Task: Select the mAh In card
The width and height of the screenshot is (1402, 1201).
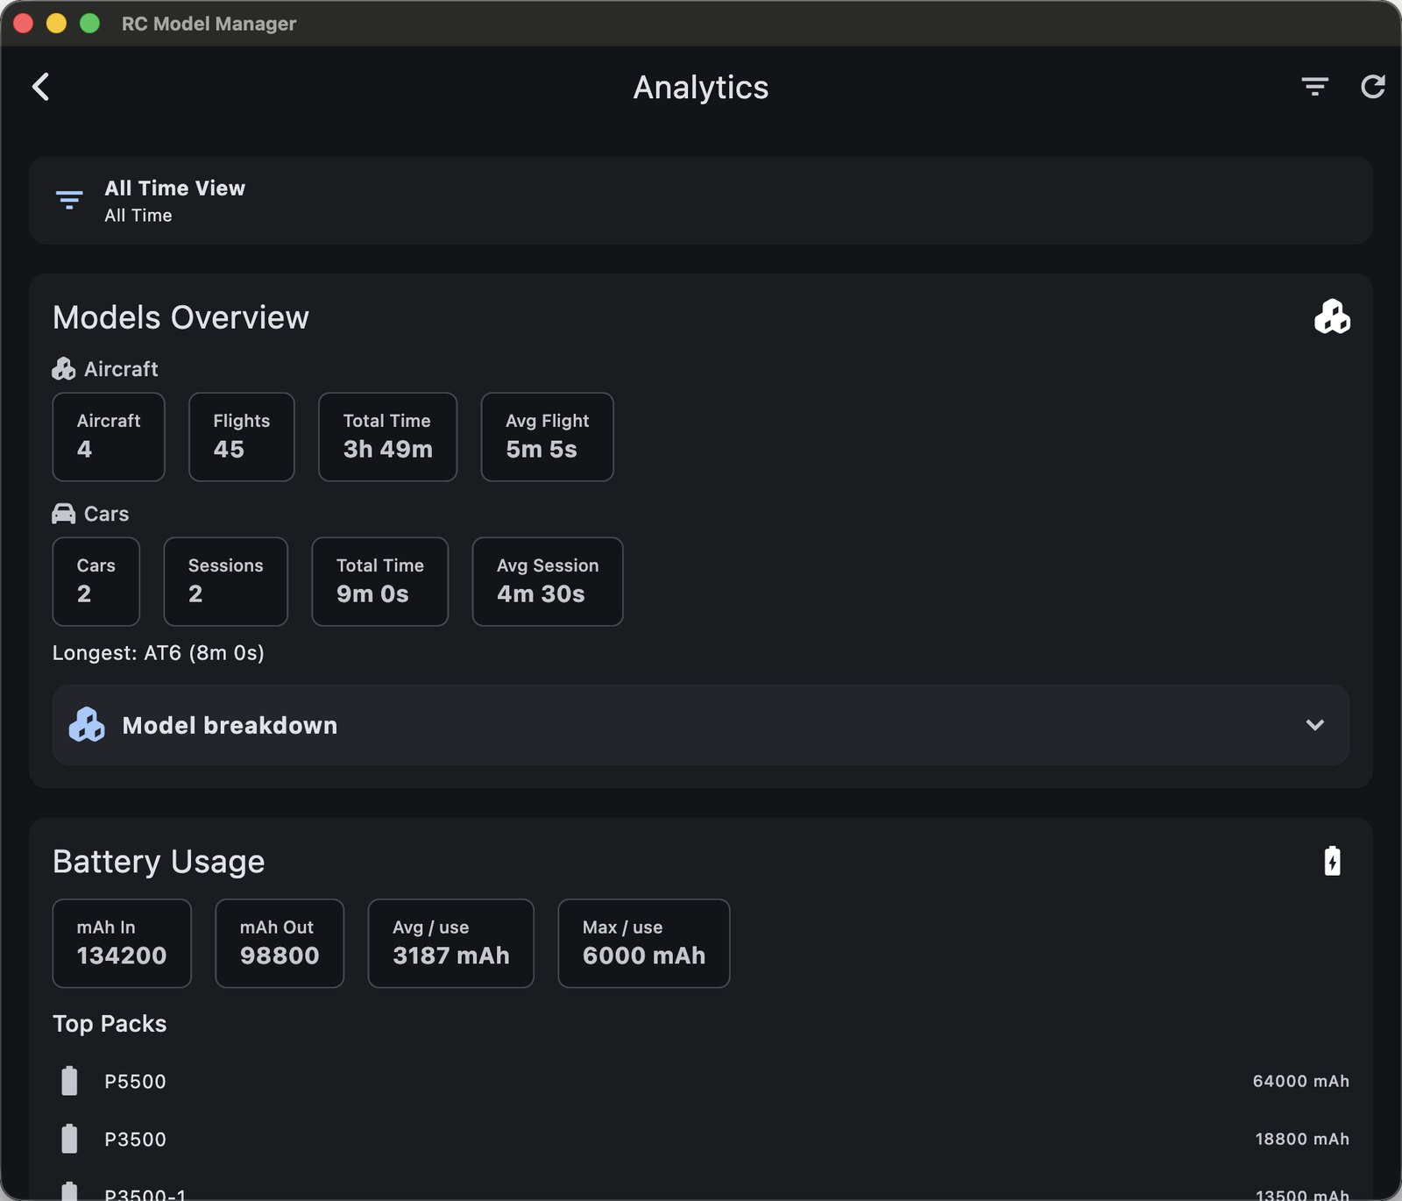Action: [x=122, y=943]
